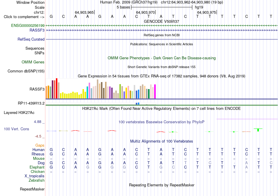The height and width of the screenshot is (196, 278).
Task: Click Publications: Sequences in Scientific Articles title
Action: tap(162, 44)
